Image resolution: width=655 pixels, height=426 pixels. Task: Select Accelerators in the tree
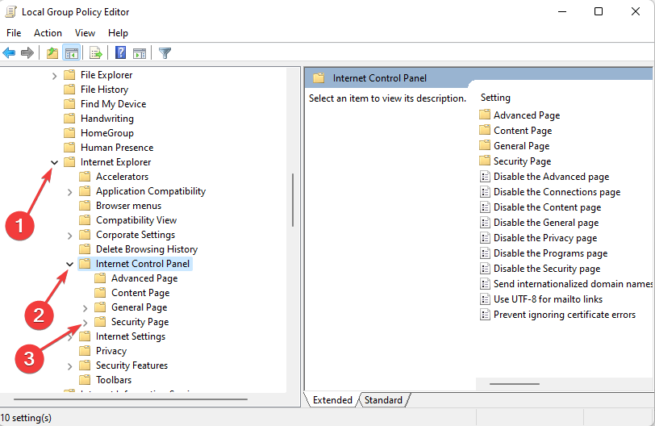tap(122, 177)
